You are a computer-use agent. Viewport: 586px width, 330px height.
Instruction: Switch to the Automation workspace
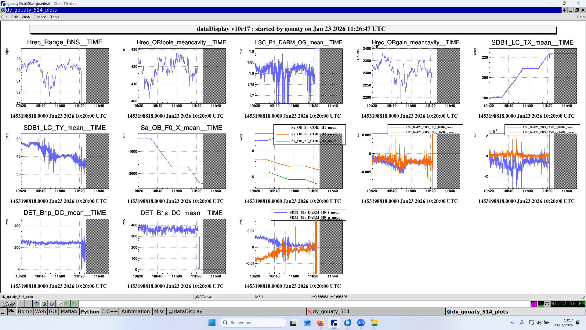pos(136,312)
